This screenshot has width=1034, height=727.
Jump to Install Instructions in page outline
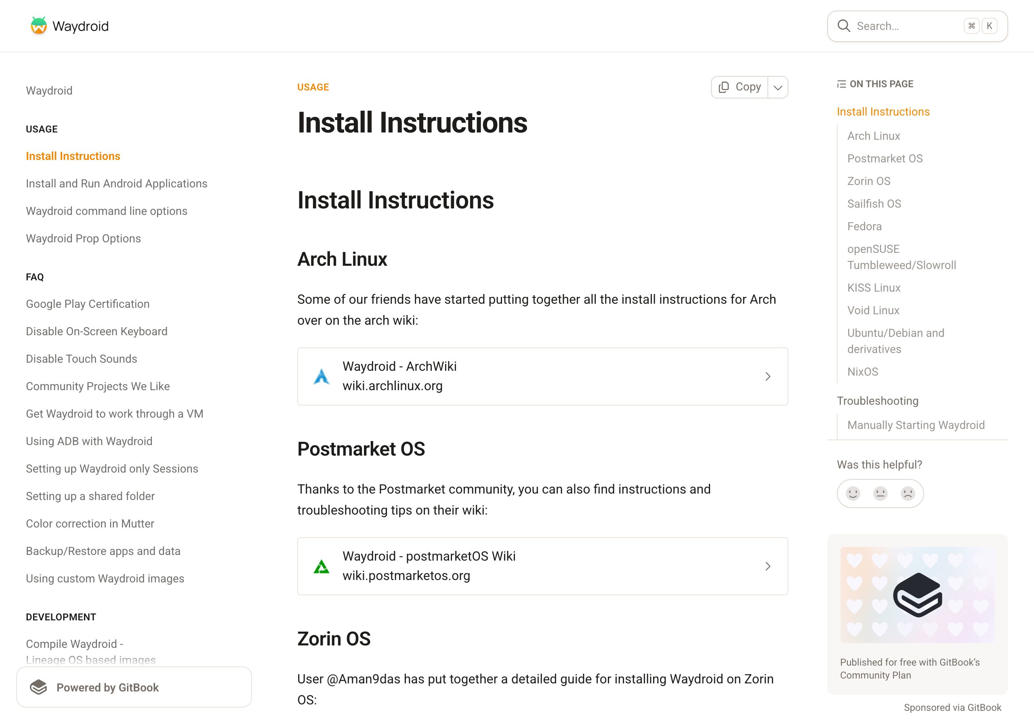pyautogui.click(x=883, y=112)
